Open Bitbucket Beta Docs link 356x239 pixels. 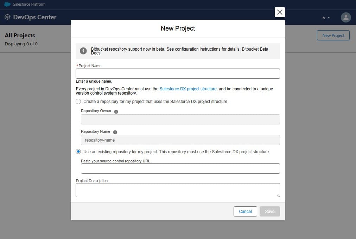[255, 49]
